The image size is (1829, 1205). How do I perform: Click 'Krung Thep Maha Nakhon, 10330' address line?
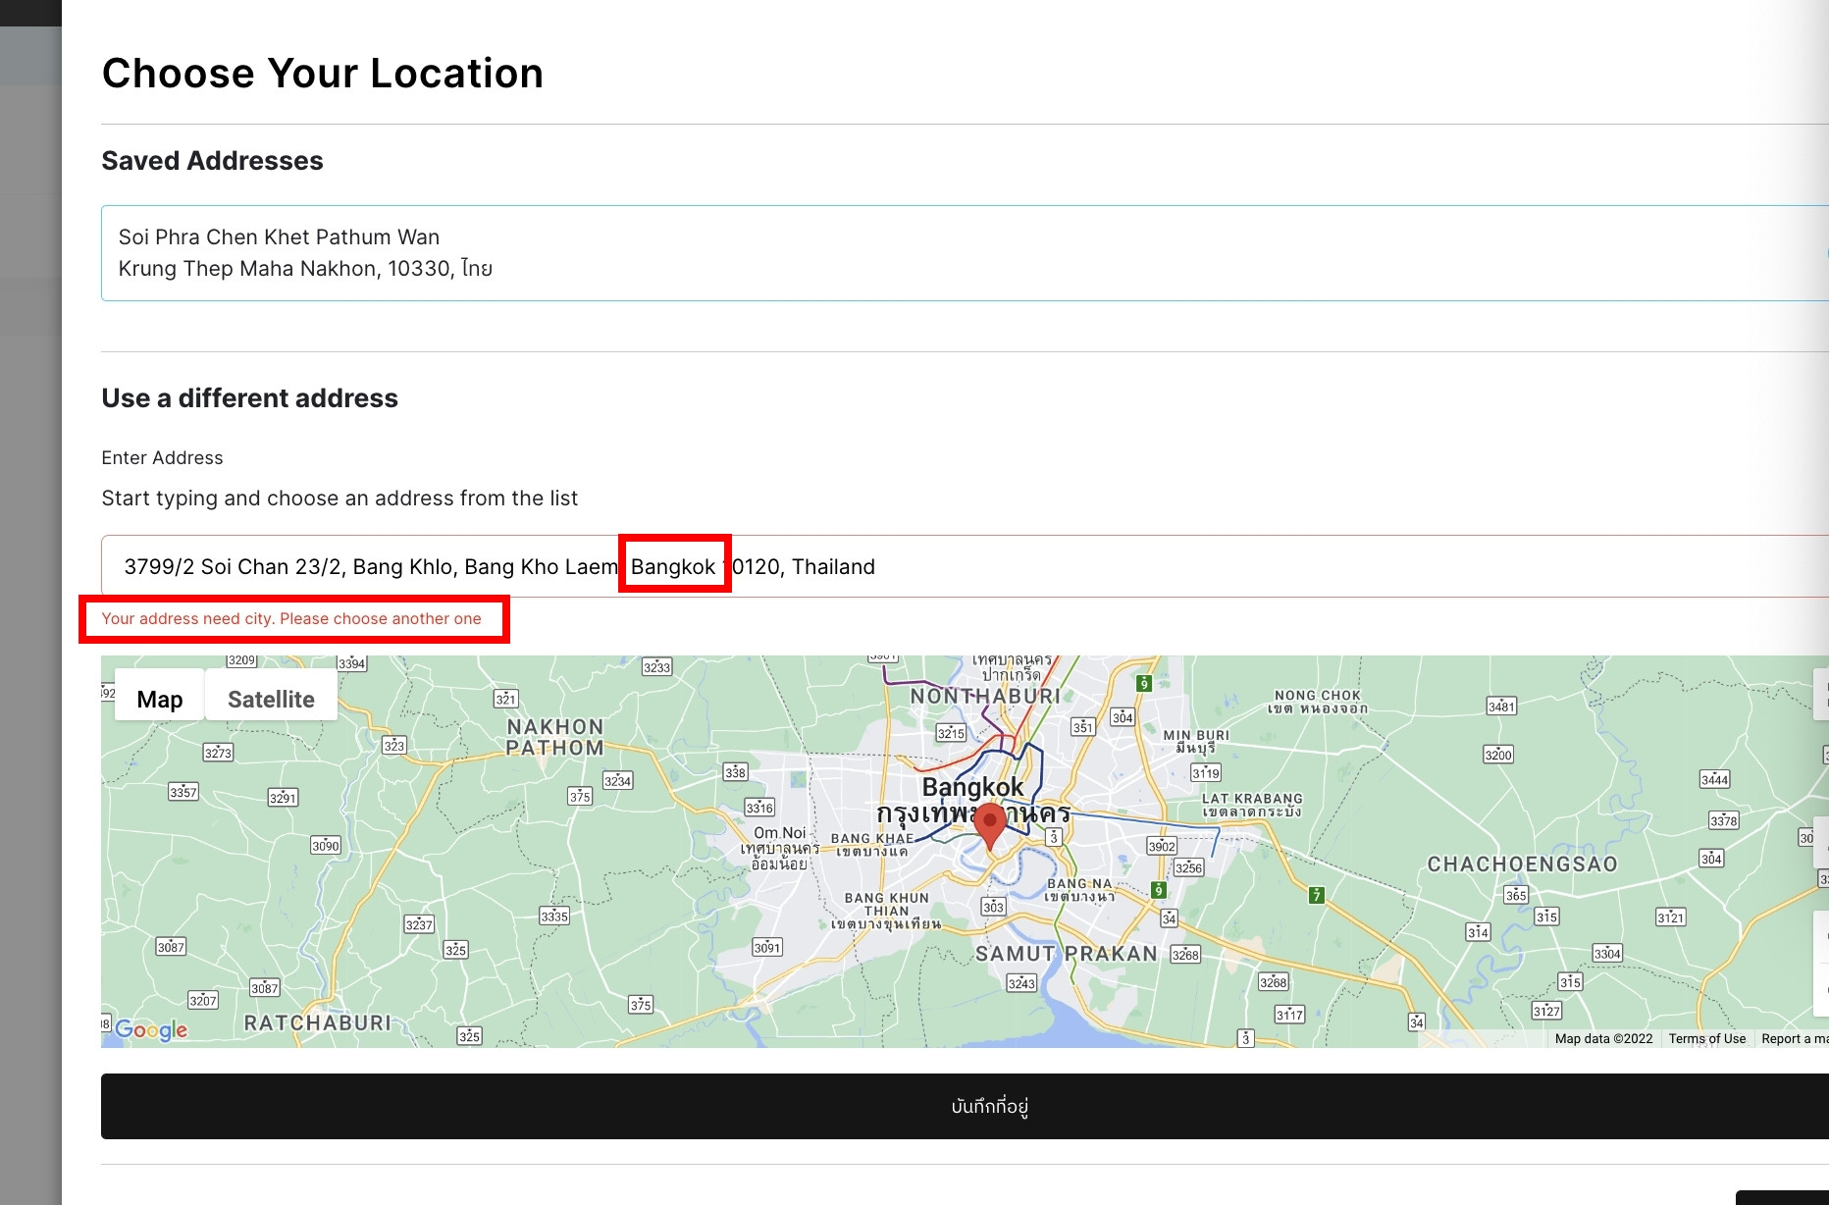305,269
